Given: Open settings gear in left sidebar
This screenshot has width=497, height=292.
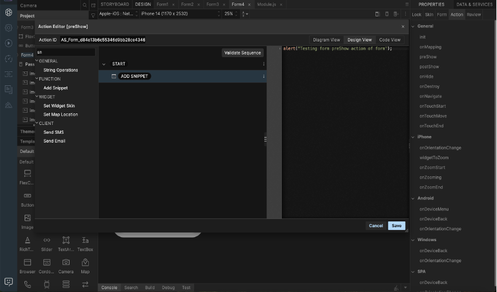Looking at the screenshot, I should coord(9,28).
